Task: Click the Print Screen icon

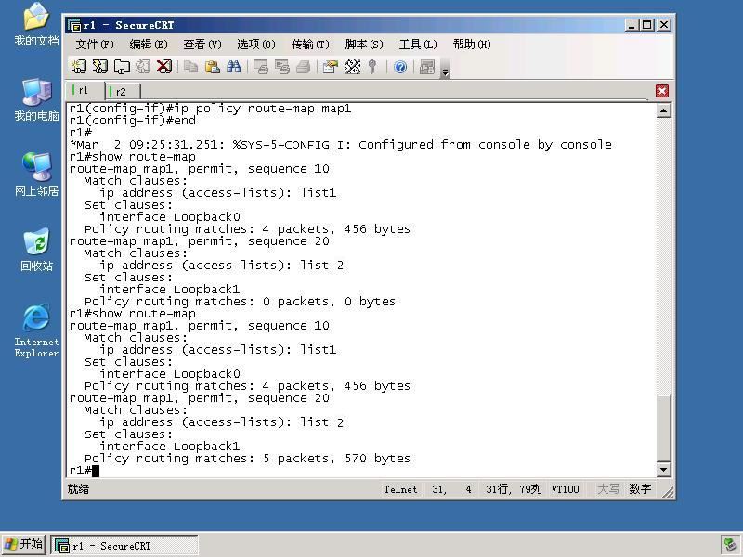Action: click(x=261, y=67)
